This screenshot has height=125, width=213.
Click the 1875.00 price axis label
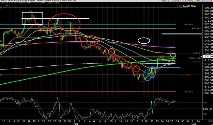pyautogui.click(x=208, y=87)
